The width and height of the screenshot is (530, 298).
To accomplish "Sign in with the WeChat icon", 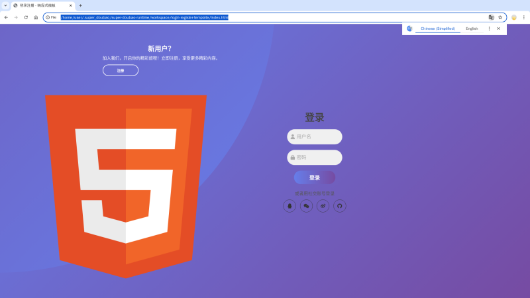I will pyautogui.click(x=306, y=206).
